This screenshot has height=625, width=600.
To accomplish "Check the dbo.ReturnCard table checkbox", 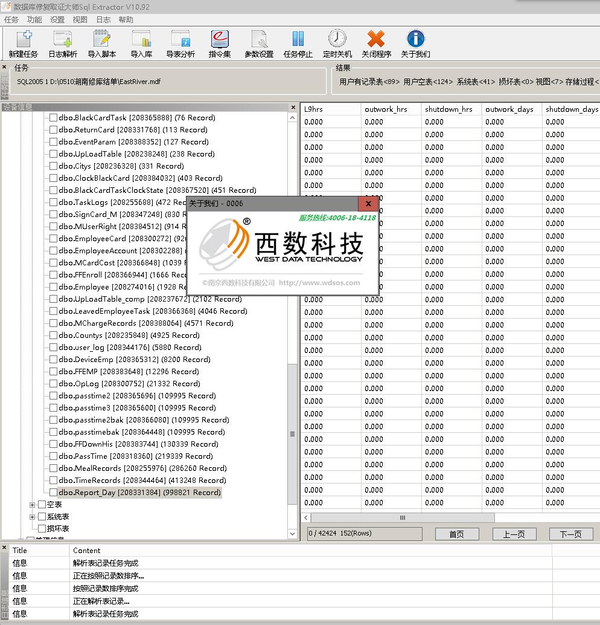I will 53,129.
